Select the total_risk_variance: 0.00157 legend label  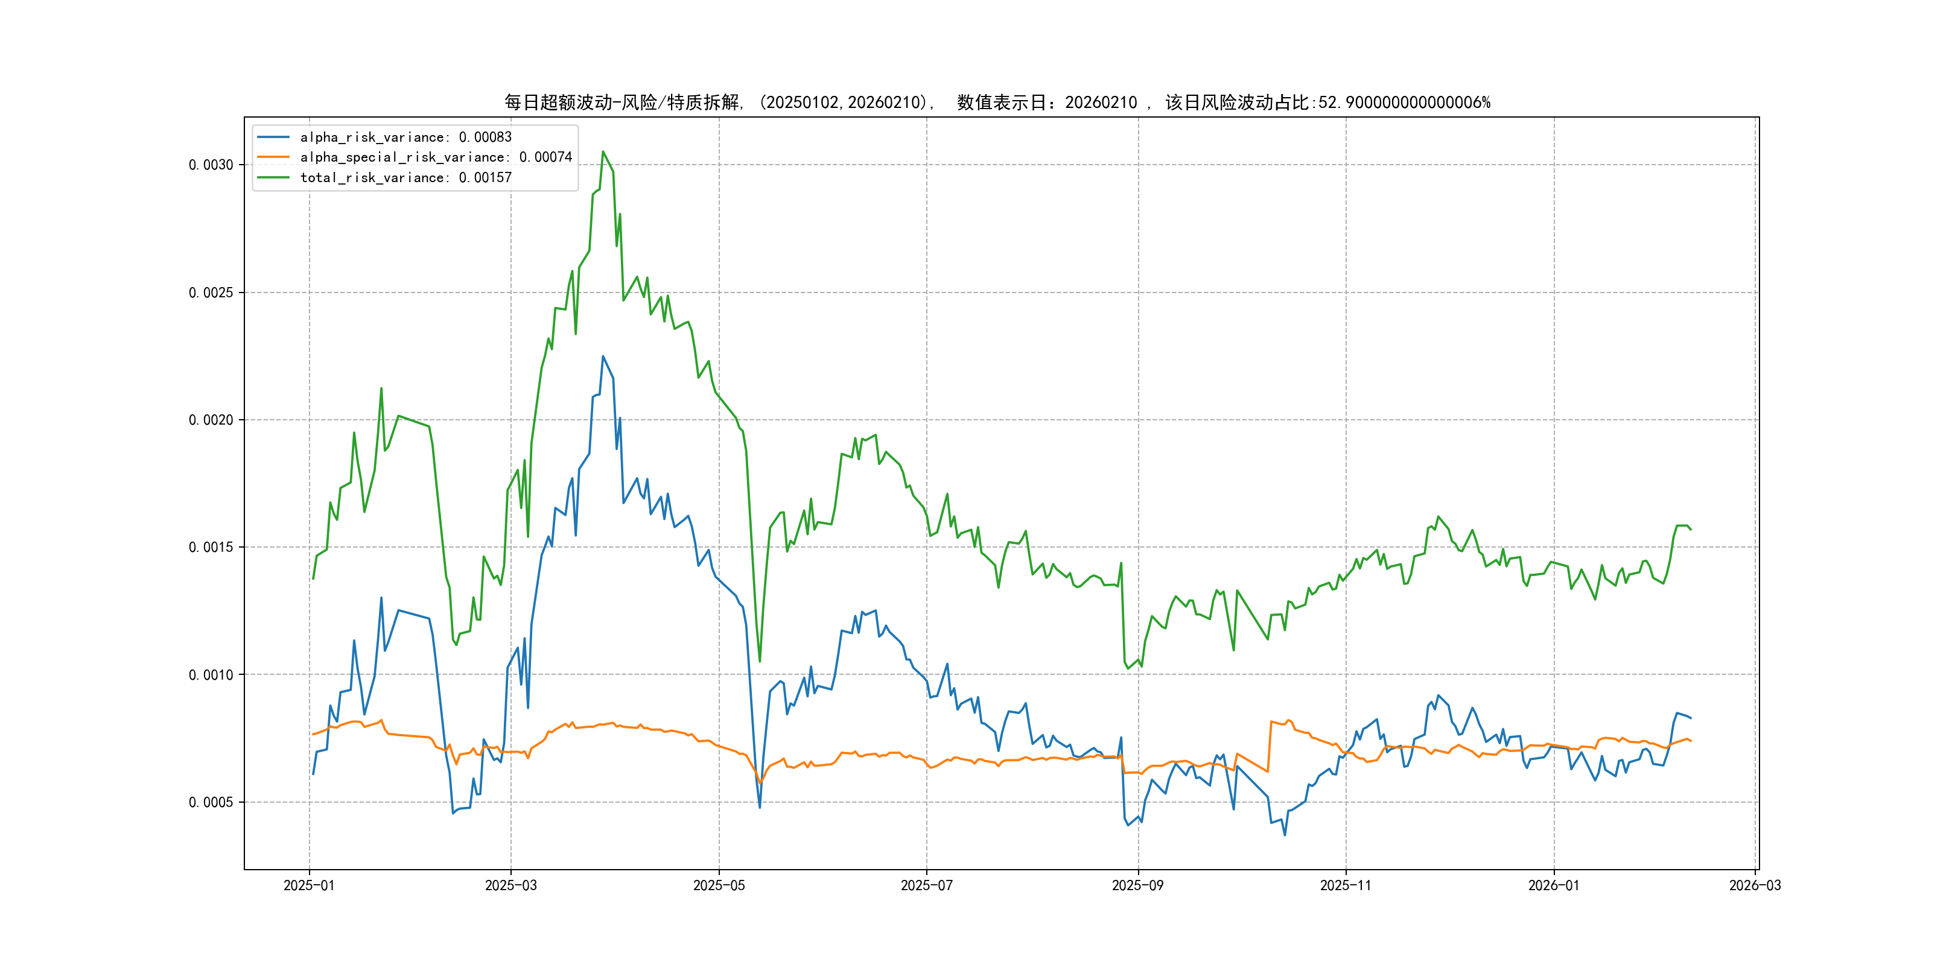click(405, 177)
